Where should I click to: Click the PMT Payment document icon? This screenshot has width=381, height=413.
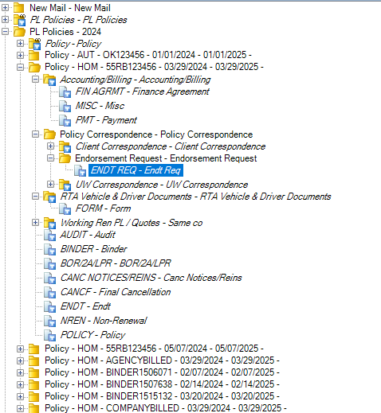click(x=65, y=121)
